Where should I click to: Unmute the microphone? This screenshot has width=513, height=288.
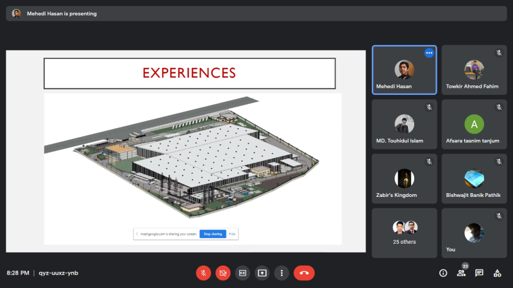click(x=203, y=273)
